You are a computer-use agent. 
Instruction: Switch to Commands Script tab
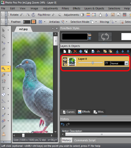pos(85,140)
